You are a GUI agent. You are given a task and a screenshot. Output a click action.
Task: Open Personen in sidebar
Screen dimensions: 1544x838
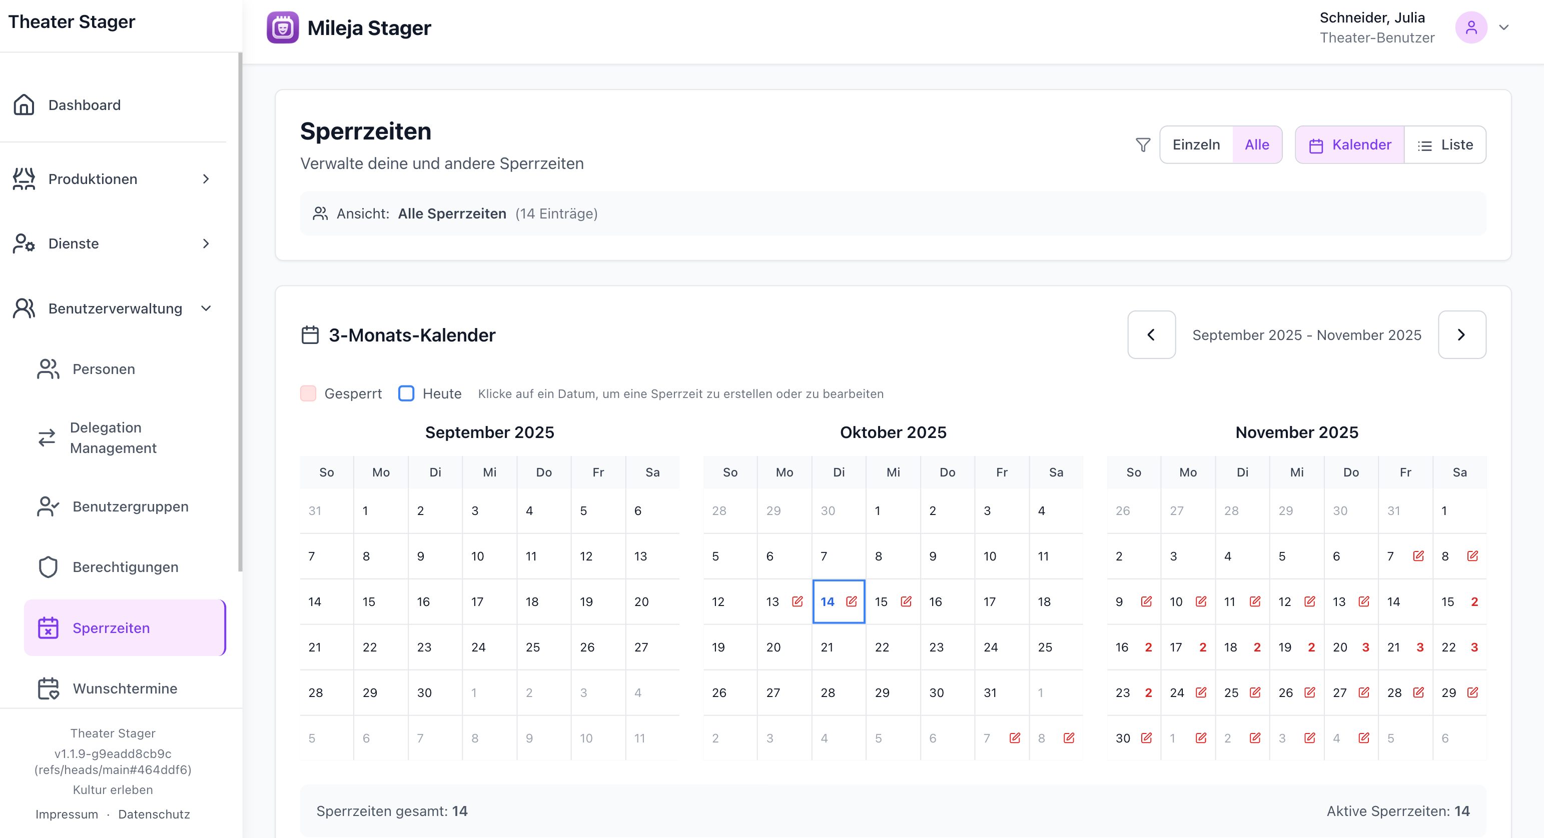(104, 369)
